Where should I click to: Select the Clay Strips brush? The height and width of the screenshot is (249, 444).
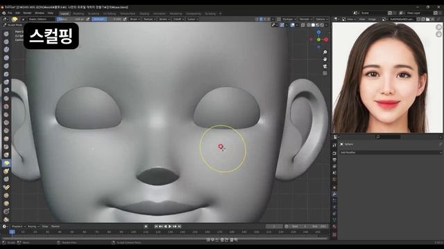point(6,58)
